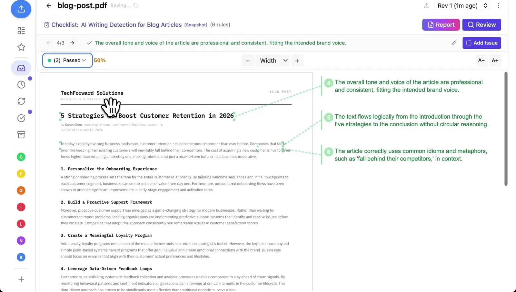Expand the Passed filter dropdown
Viewport: 516px width, 292px height.
coord(67,60)
